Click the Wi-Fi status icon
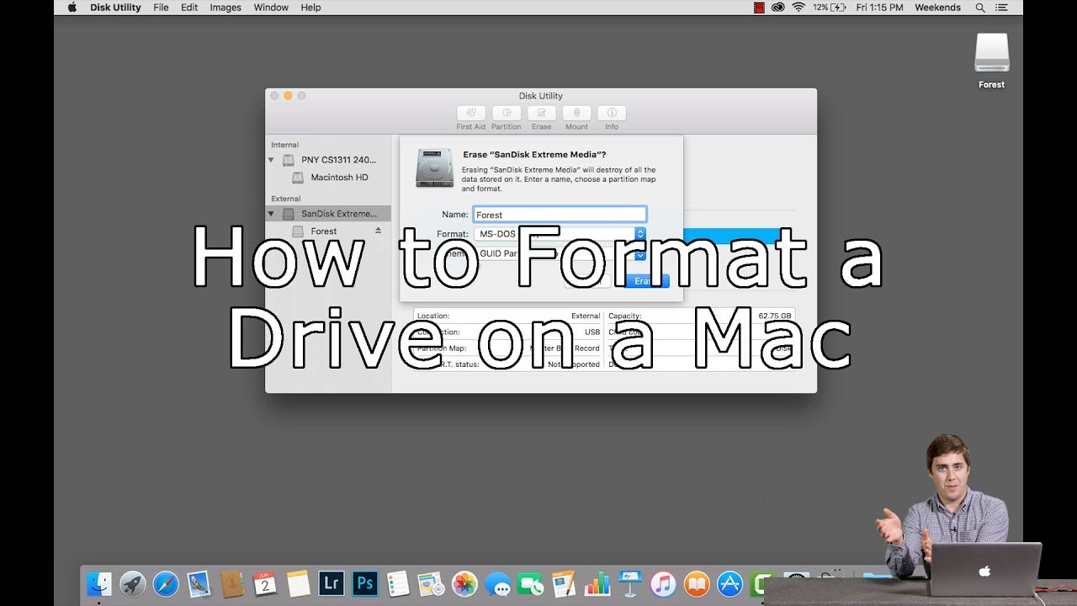The height and width of the screenshot is (606, 1077). pyautogui.click(x=798, y=8)
